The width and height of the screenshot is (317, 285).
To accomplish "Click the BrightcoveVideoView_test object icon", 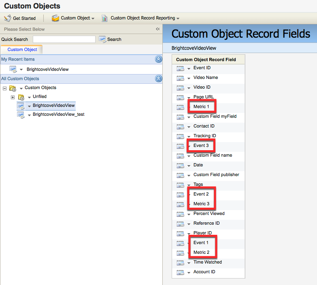I will click(21, 115).
